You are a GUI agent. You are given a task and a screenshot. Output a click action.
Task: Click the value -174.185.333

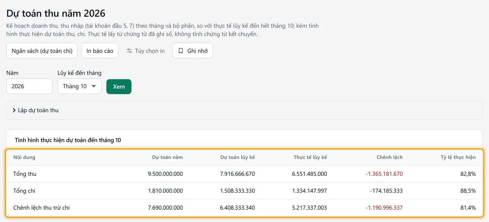[x=386, y=191]
